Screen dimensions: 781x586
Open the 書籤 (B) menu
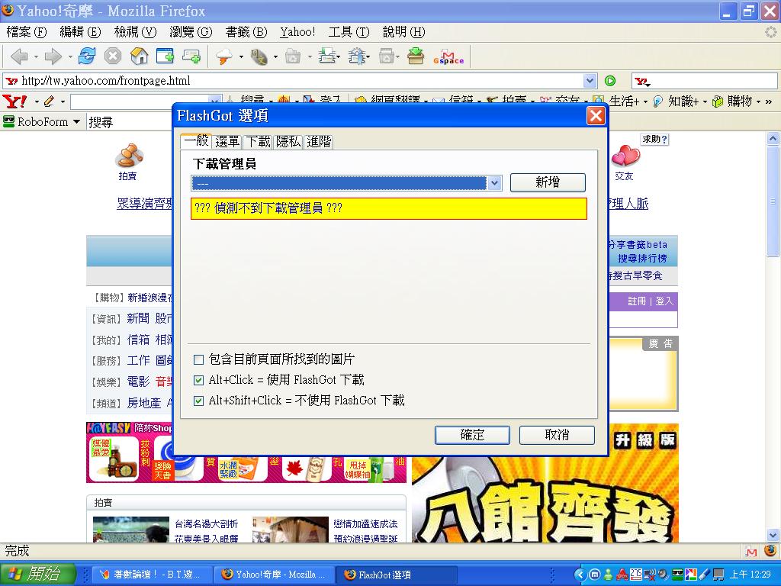246,32
